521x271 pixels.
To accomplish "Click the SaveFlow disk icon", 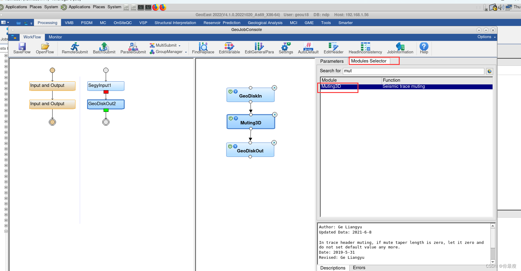I will [22, 46].
